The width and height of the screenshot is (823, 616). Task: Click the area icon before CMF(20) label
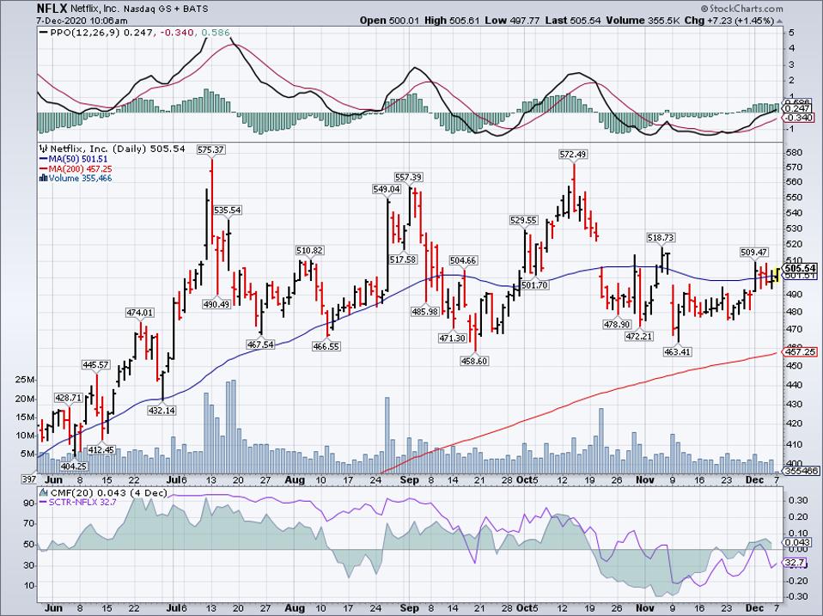43,493
